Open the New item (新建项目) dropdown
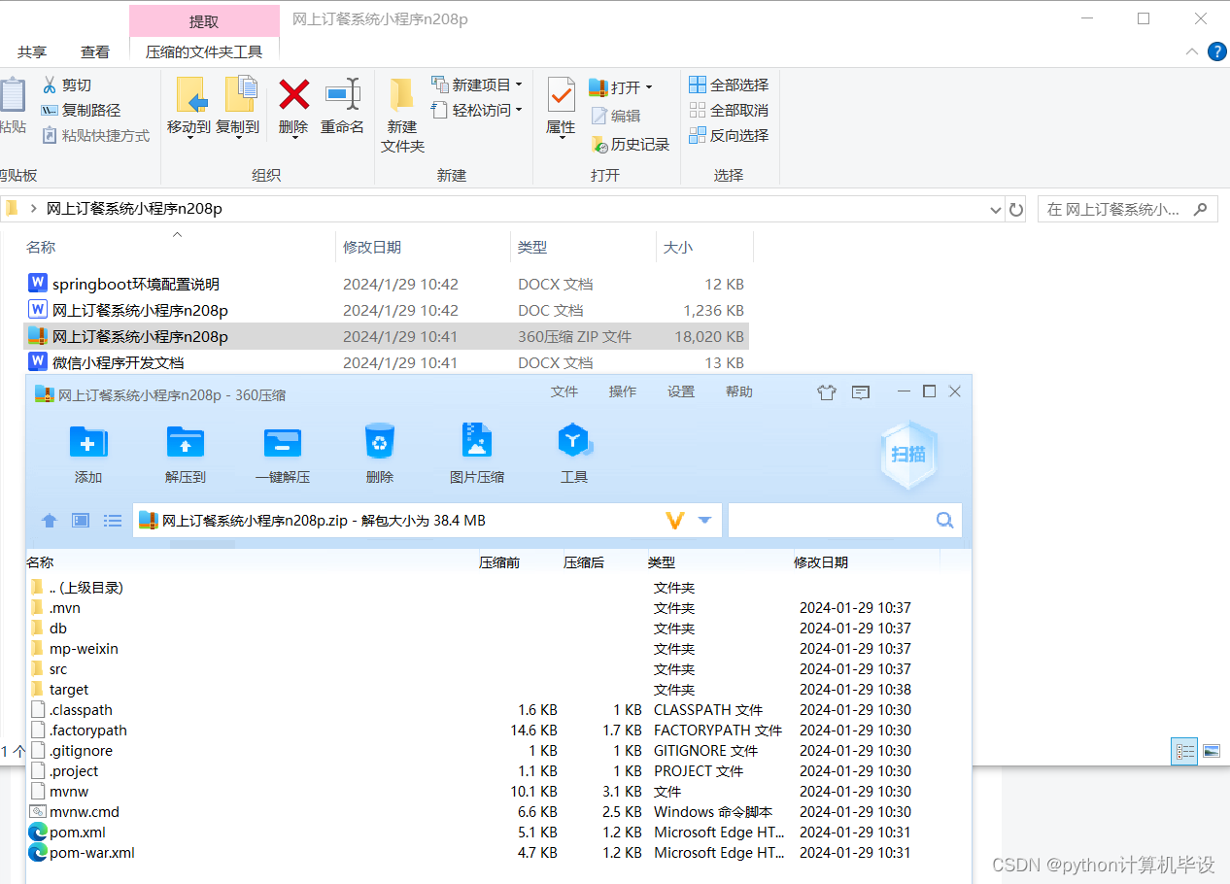1230x884 pixels. click(476, 85)
